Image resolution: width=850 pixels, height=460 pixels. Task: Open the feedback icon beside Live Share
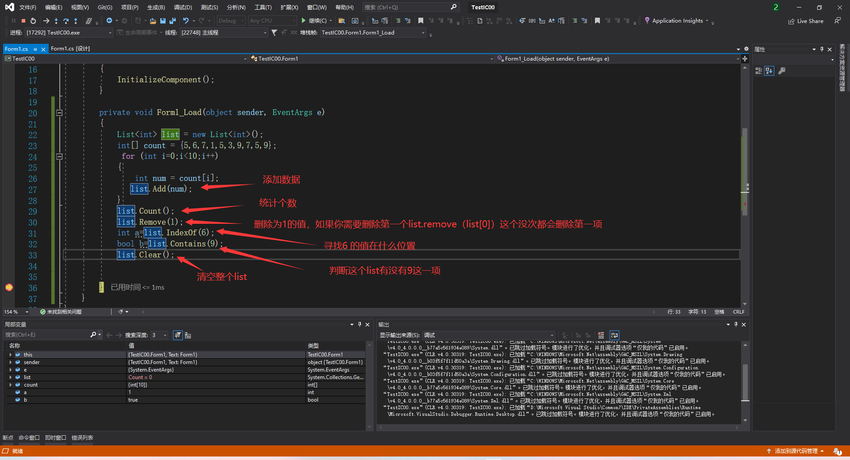837,21
